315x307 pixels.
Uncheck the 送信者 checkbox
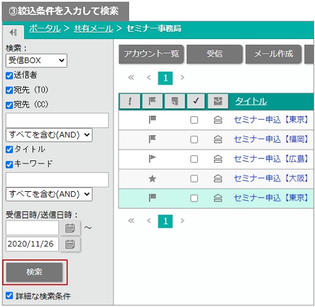[x=9, y=75]
